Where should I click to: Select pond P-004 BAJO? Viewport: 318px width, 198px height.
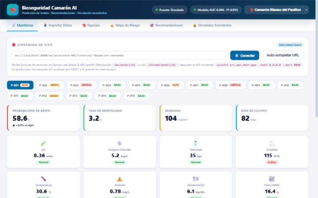coord(112,85)
